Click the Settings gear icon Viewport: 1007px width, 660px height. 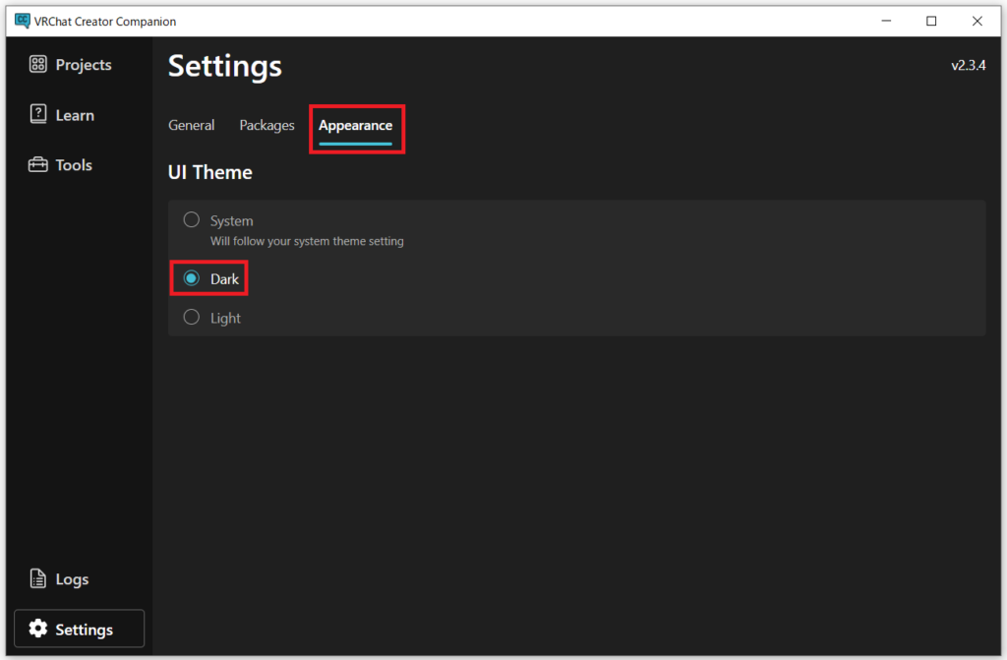pos(38,629)
